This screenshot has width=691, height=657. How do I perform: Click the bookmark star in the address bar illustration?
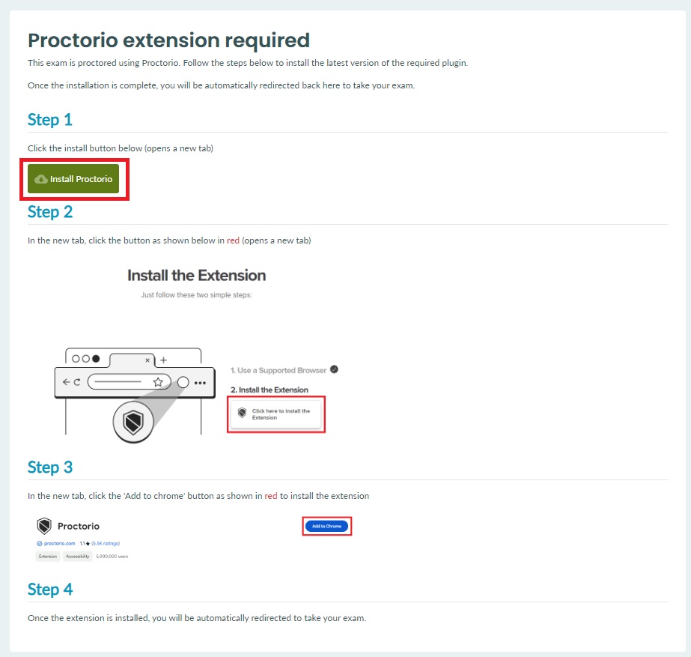click(158, 383)
